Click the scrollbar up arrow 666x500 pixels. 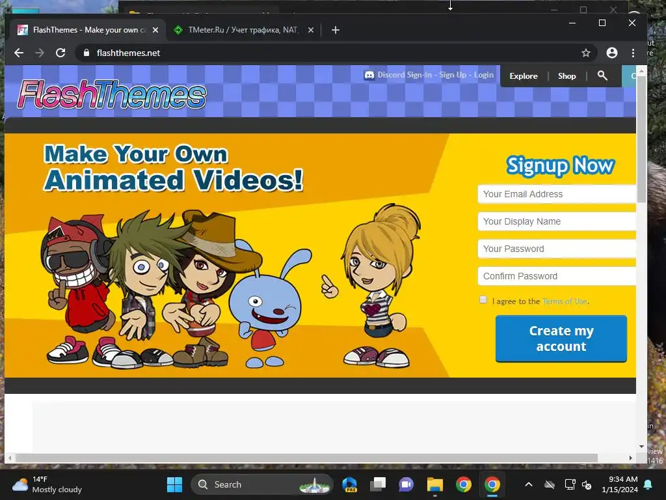point(642,71)
